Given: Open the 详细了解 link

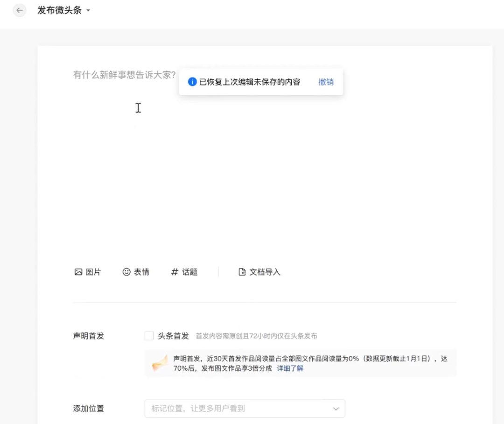Looking at the screenshot, I should pos(290,368).
